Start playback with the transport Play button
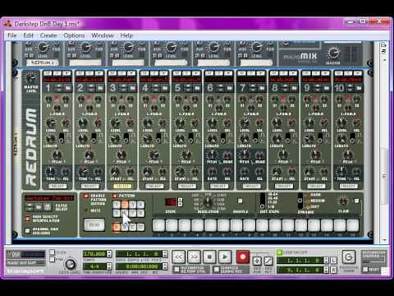 pyautogui.click(x=225, y=257)
